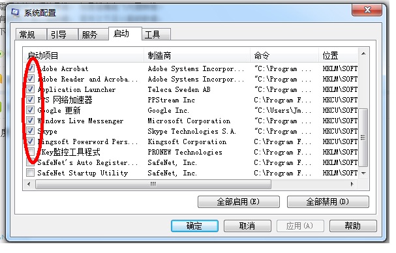This screenshot has width=396, height=253.
Task: Uncheck Adobe Reader and Acrobat startup item
Action: 31,79
